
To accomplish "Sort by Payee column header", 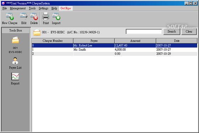I will pyautogui.click(x=94, y=41).
